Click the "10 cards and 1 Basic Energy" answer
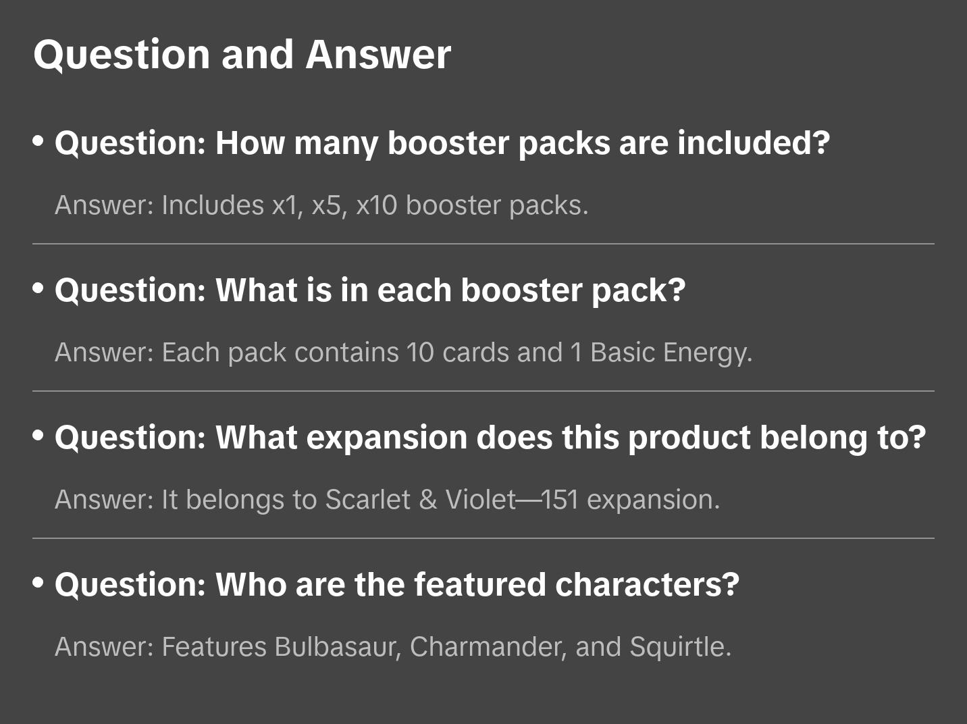The height and width of the screenshot is (724, 967). tap(403, 353)
